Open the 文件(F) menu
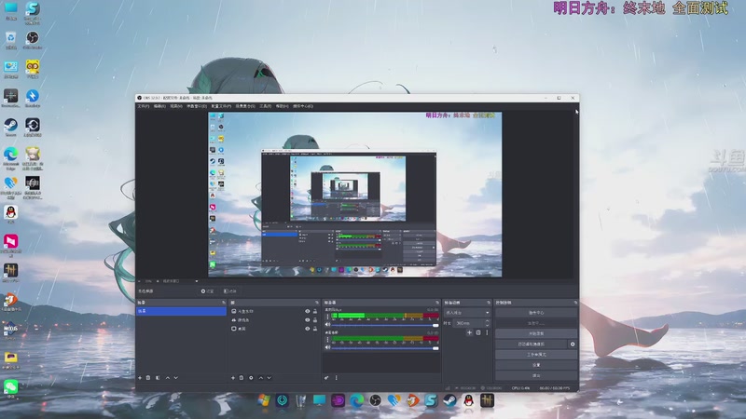Viewport: 746px width, 419px height. click(x=144, y=106)
